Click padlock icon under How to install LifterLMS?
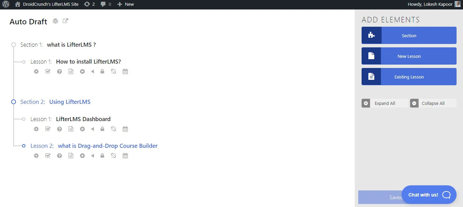 point(102,71)
